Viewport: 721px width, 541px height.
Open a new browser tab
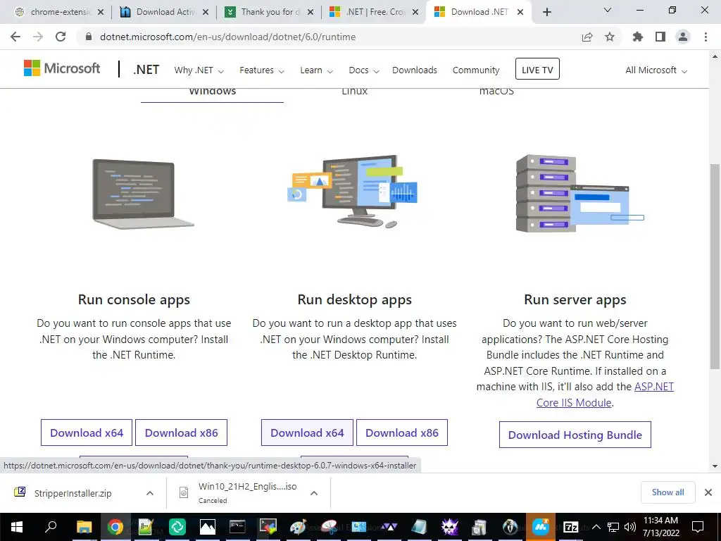[546, 12]
